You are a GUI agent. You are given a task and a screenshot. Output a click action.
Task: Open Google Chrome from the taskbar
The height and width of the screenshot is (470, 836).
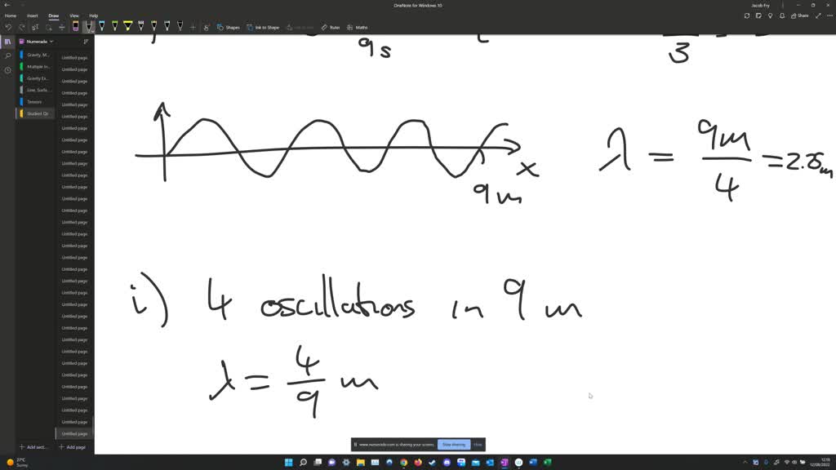403,462
